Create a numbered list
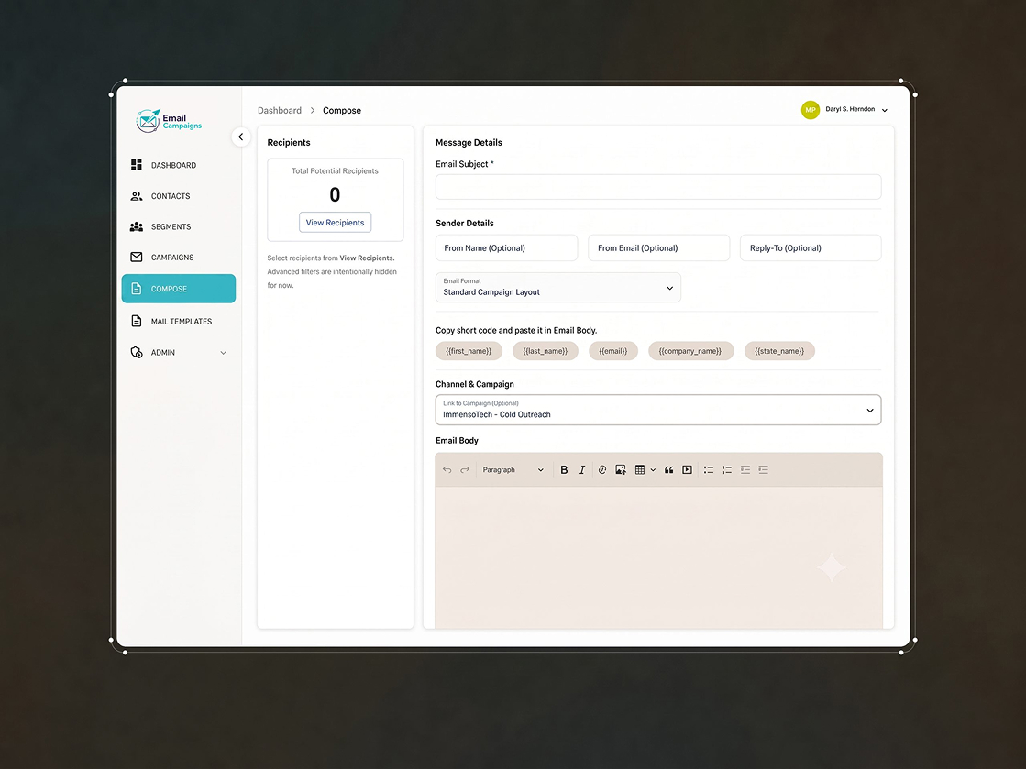Image resolution: width=1026 pixels, height=769 pixels. click(727, 469)
